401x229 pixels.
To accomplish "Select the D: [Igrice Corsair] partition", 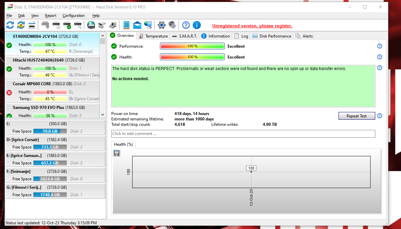I will pyautogui.click(x=55, y=143).
